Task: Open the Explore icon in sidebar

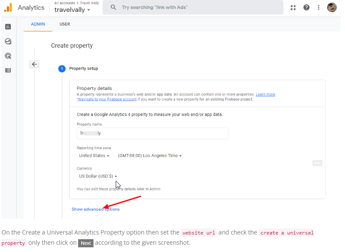Action: 8,41
